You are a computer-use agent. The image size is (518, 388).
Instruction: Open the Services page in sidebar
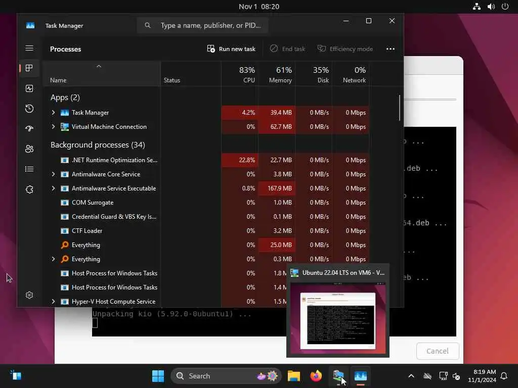click(29, 189)
